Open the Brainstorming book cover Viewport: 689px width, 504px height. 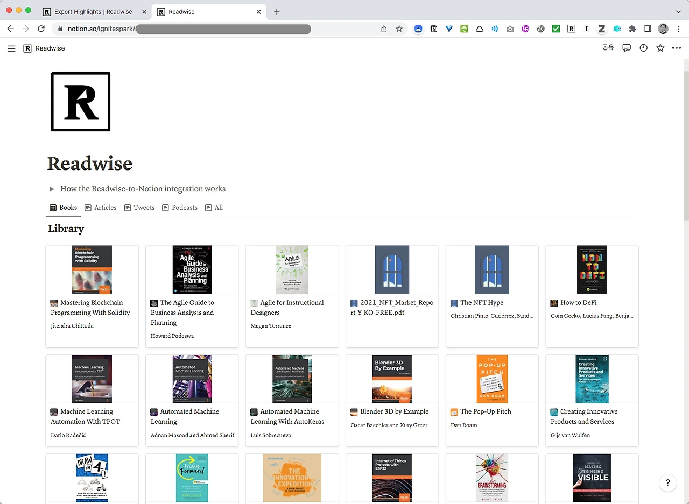tap(492, 478)
